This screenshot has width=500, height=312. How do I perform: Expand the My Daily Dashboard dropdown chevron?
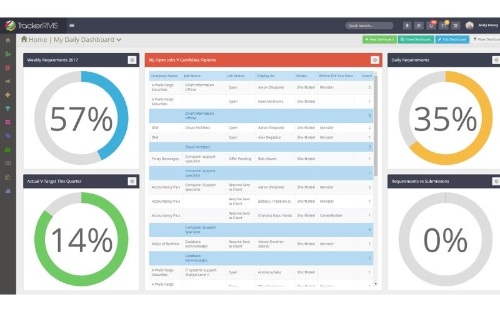119,40
